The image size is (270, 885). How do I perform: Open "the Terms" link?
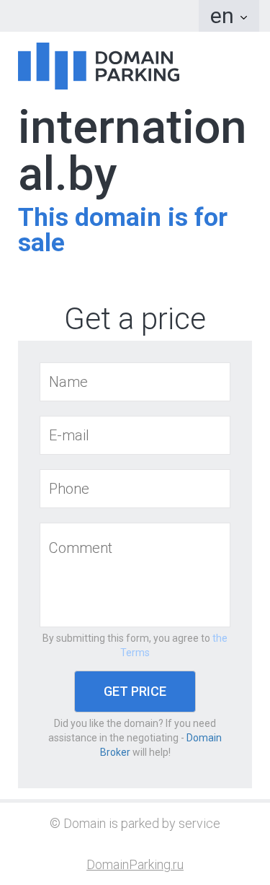pos(174,645)
